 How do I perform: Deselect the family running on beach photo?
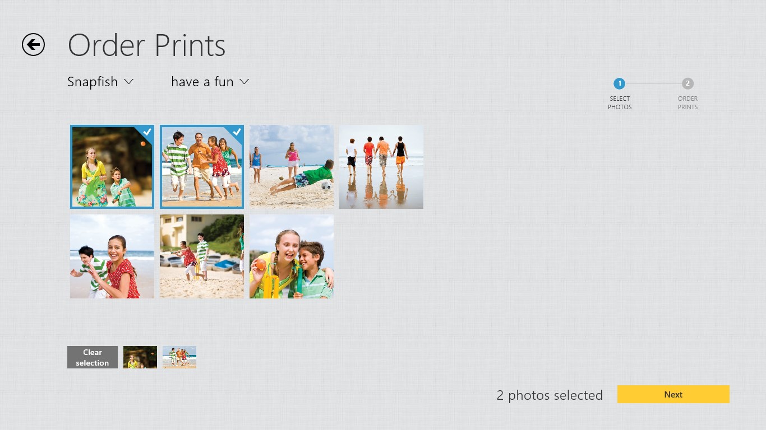pyautogui.click(x=201, y=167)
